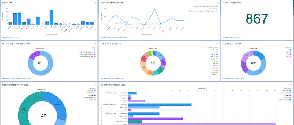Select the bar labeled 43
The width and height of the screenshot is (294, 125).
pyautogui.click(x=83, y=23)
